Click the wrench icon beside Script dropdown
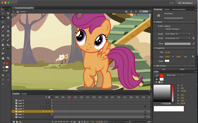This screenshot has width=198, height=123. (193, 38)
